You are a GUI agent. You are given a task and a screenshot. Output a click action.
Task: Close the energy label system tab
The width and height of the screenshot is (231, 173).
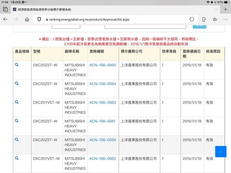[217, 9]
